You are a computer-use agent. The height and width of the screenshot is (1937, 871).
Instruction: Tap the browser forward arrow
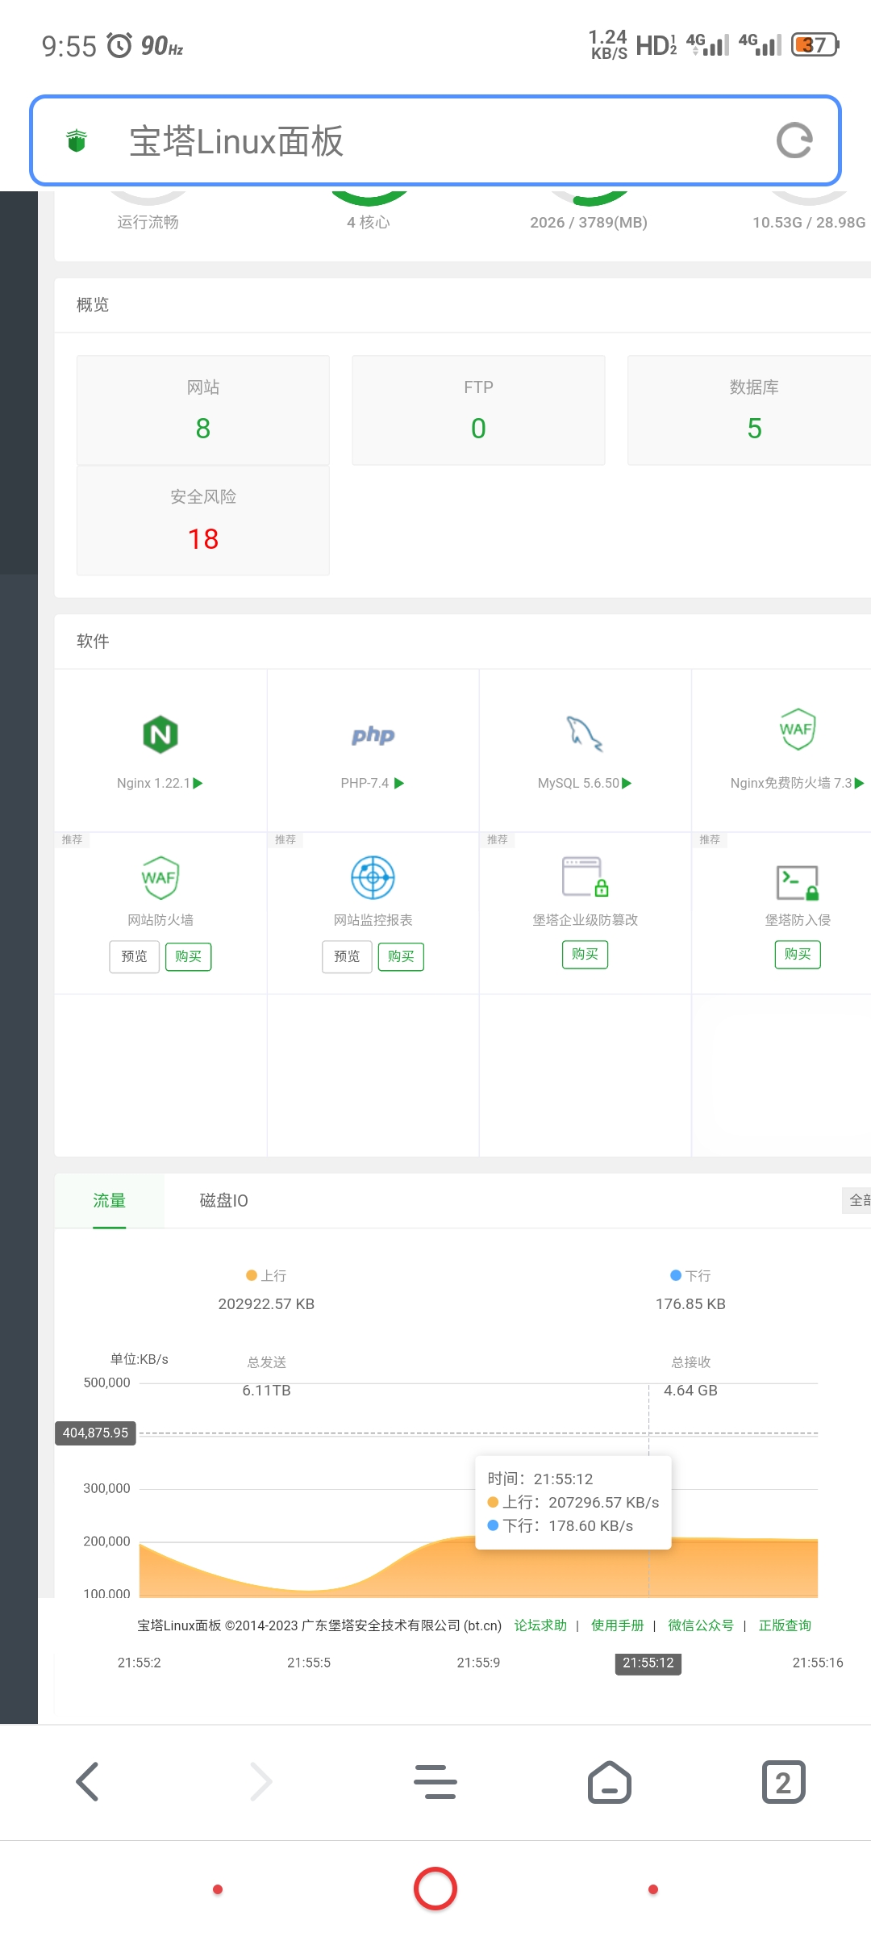(261, 1781)
